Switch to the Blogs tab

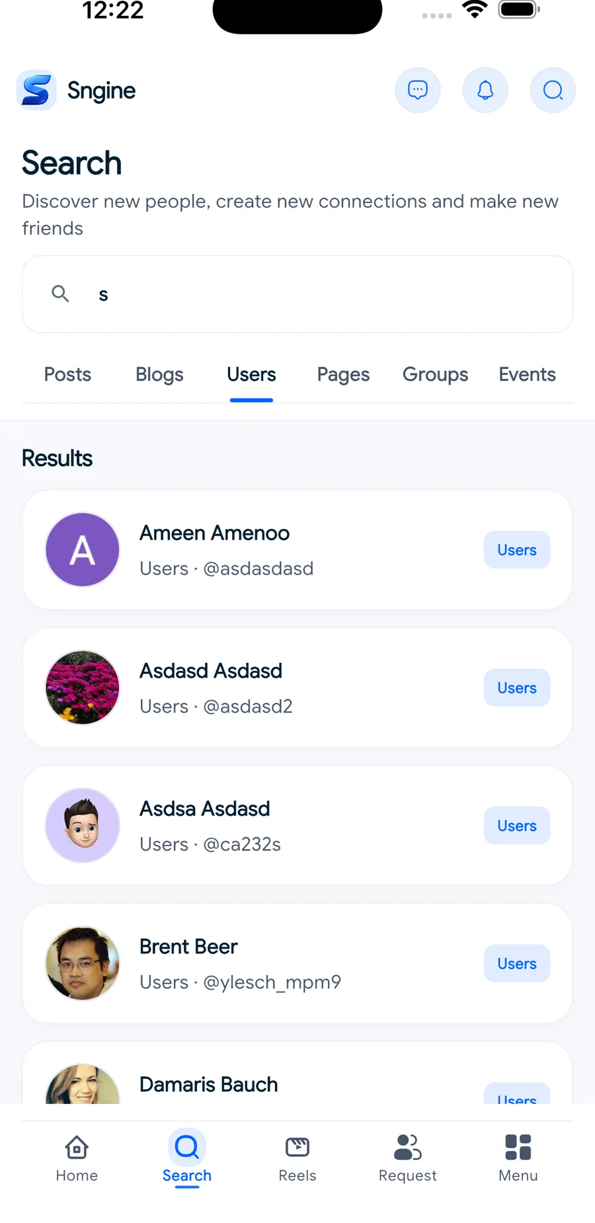point(159,375)
